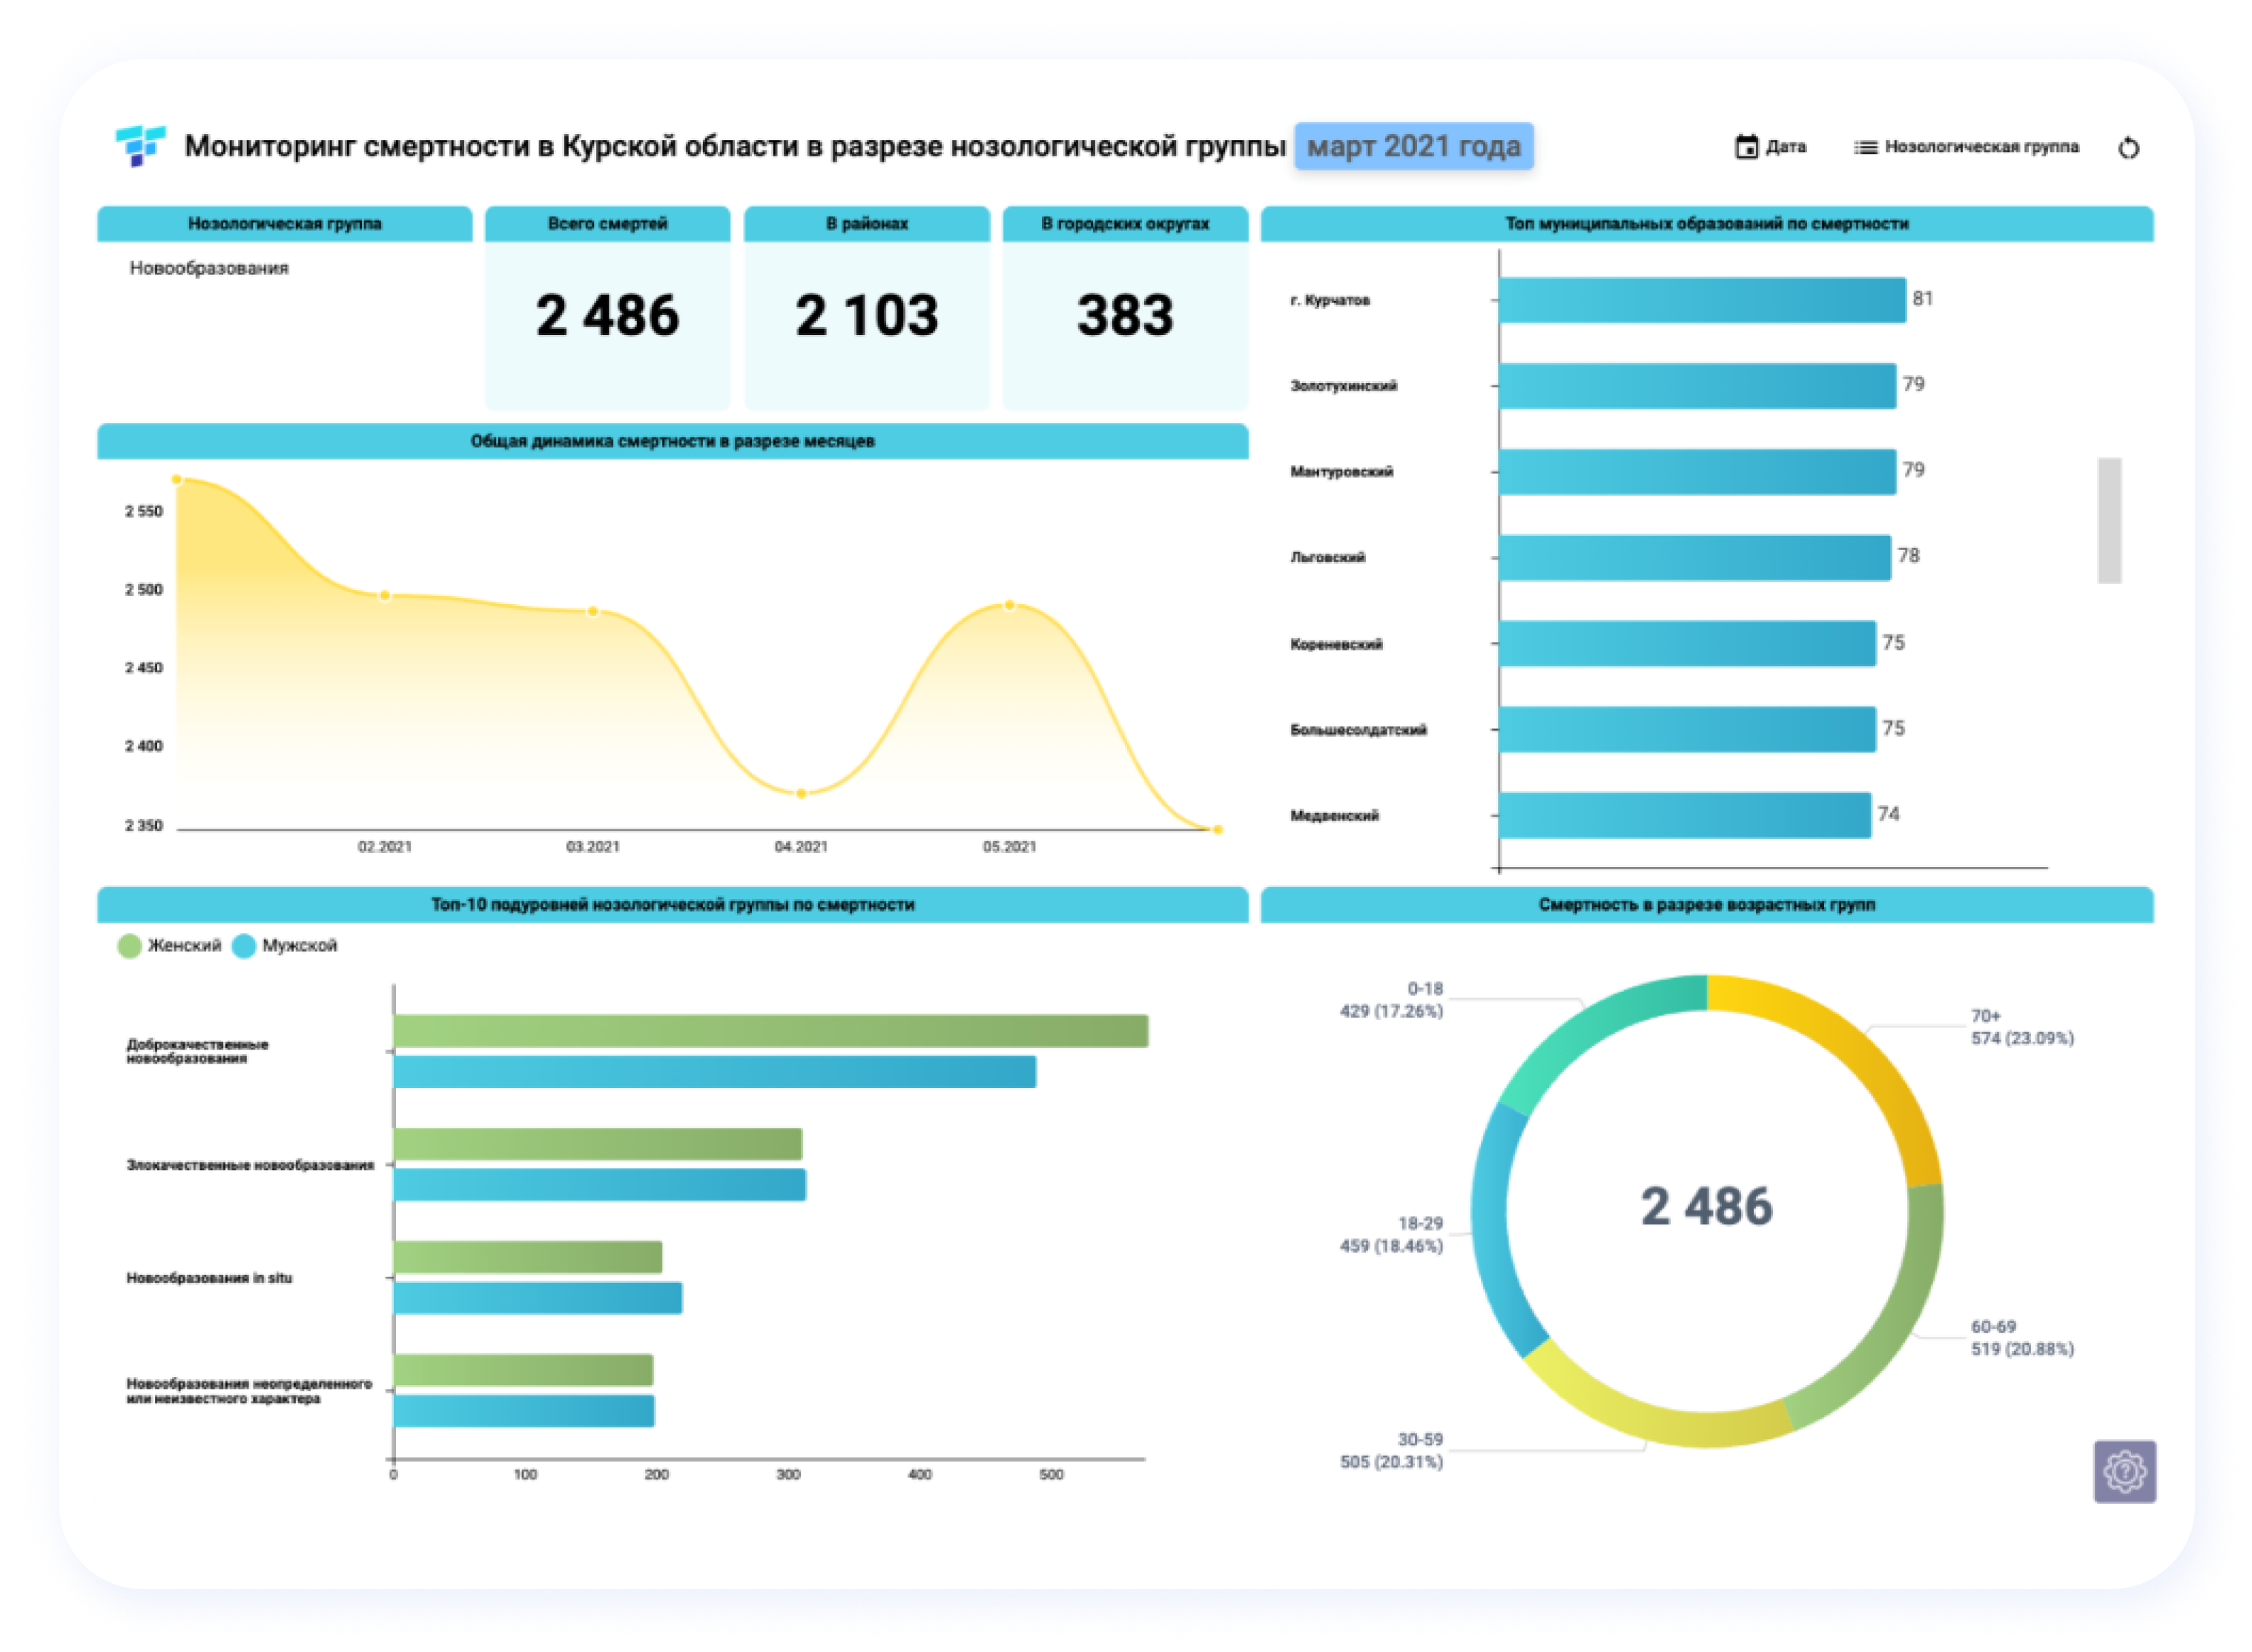Click the 60-69 donut label
Viewport: 2252px width, 1652px height.
(x=2022, y=1338)
